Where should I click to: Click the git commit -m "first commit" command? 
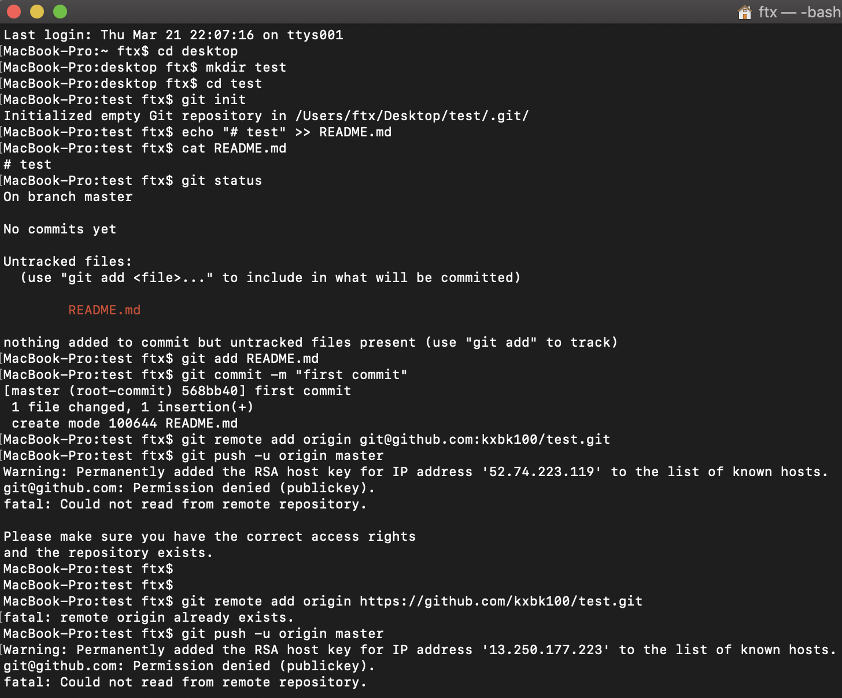point(205,375)
